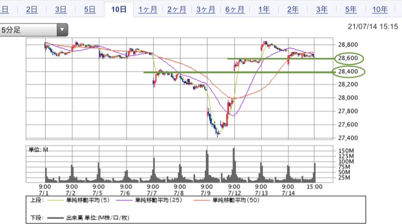Click the 単純移動平均(25) legend entry
The image size is (402, 224).
(x=159, y=200)
